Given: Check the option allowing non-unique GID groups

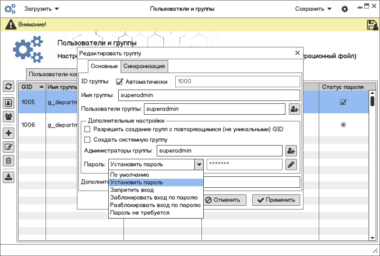Looking at the screenshot, I should click(87, 129).
